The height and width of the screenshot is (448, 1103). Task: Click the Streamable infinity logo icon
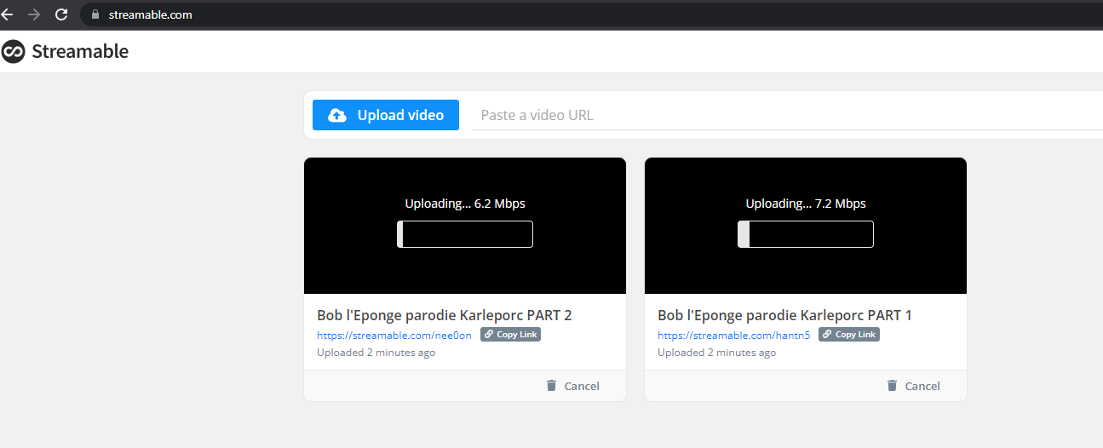(x=13, y=51)
